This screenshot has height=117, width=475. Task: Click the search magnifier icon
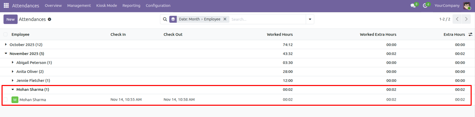coord(165,19)
